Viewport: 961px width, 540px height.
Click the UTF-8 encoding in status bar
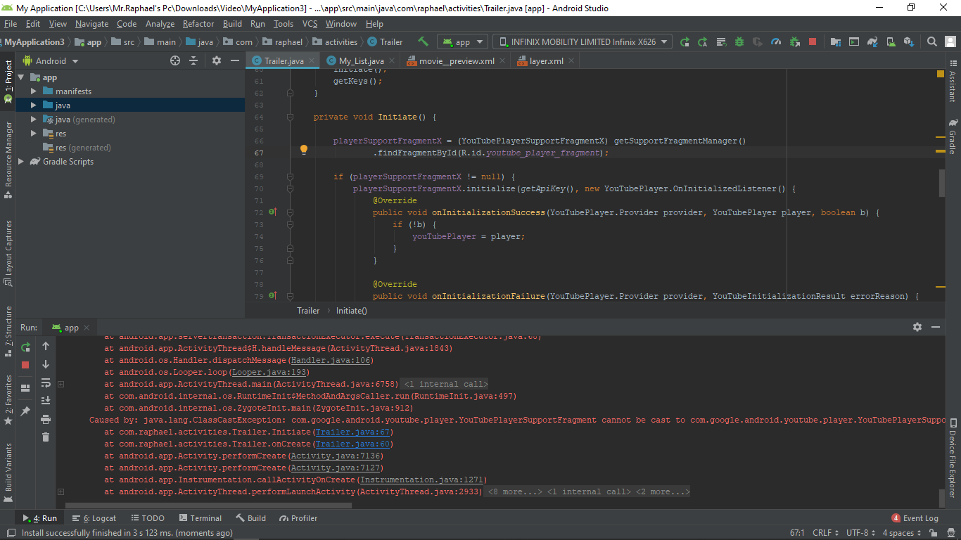pyautogui.click(x=861, y=533)
